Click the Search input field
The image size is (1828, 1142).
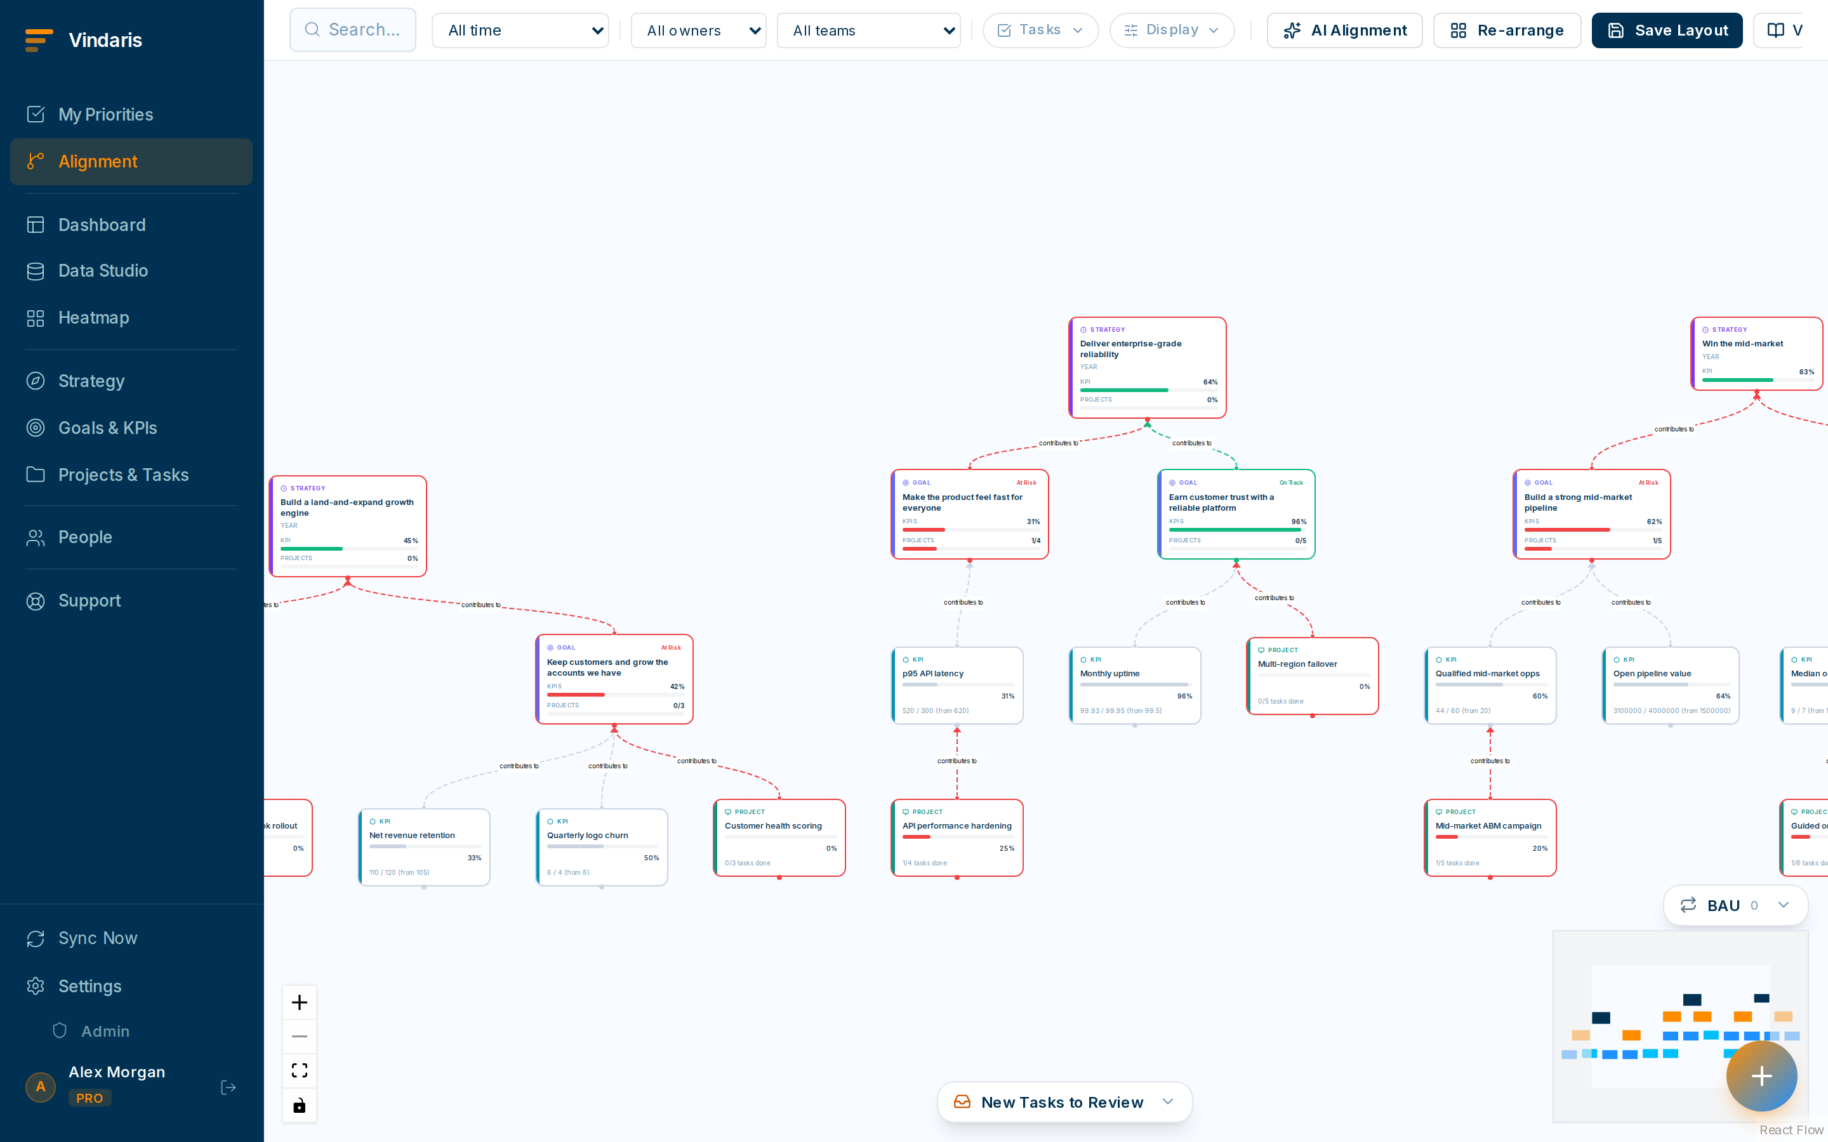tap(353, 30)
